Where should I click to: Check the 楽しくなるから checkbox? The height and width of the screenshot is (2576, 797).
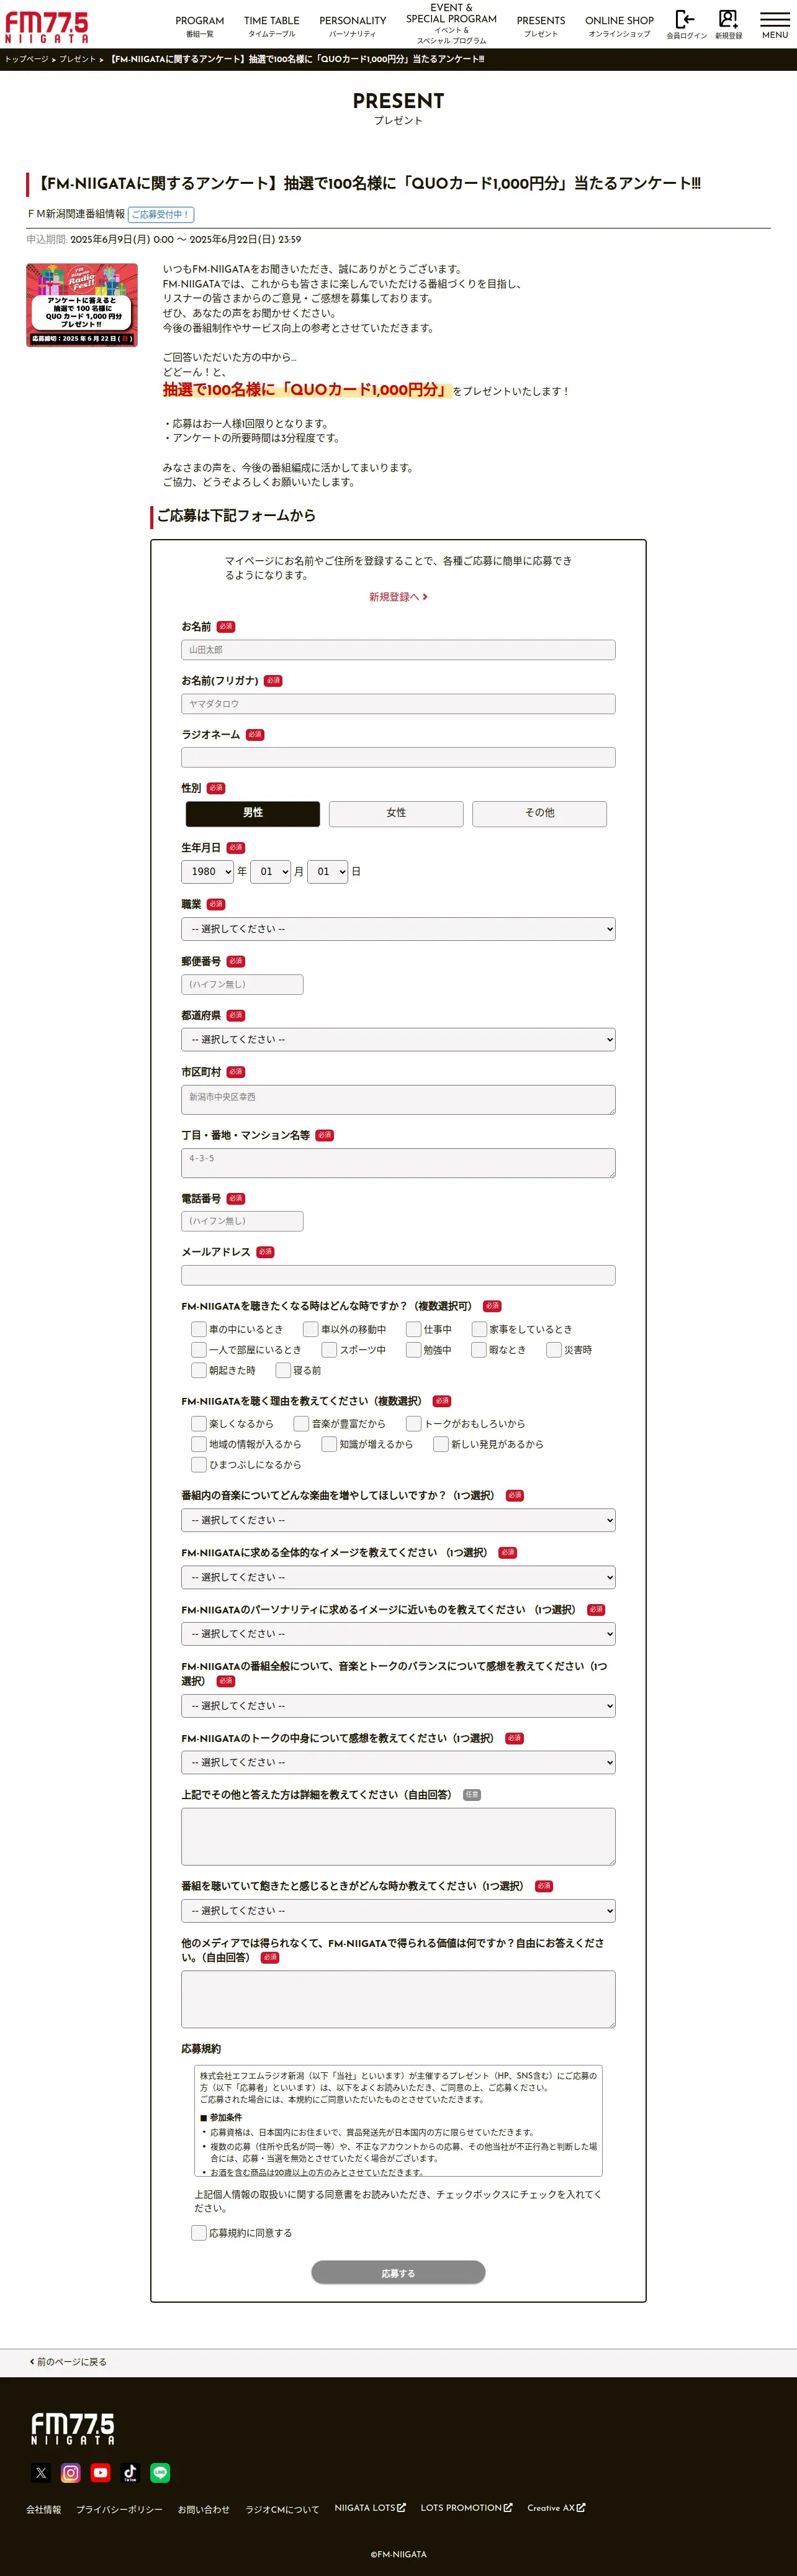tap(199, 1424)
